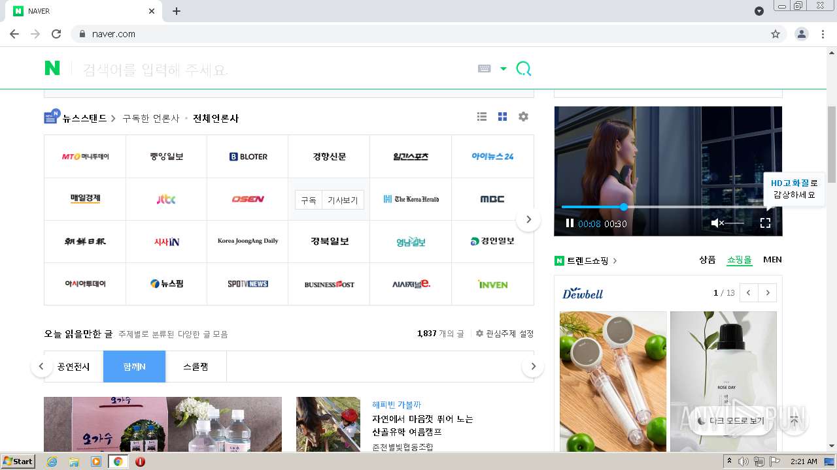Screen dimensions: 837x470
Task: Show previous topic tabs arrow
Action: point(41,366)
